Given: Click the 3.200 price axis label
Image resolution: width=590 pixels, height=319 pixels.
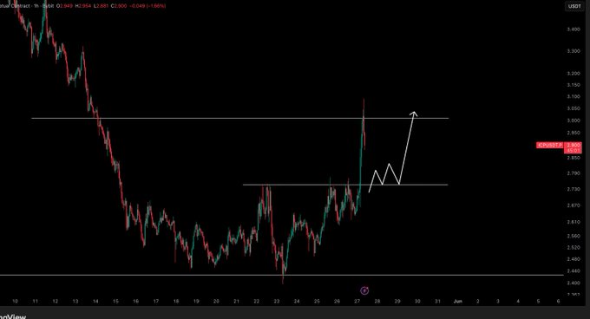Looking at the screenshot, I should coord(573,74).
